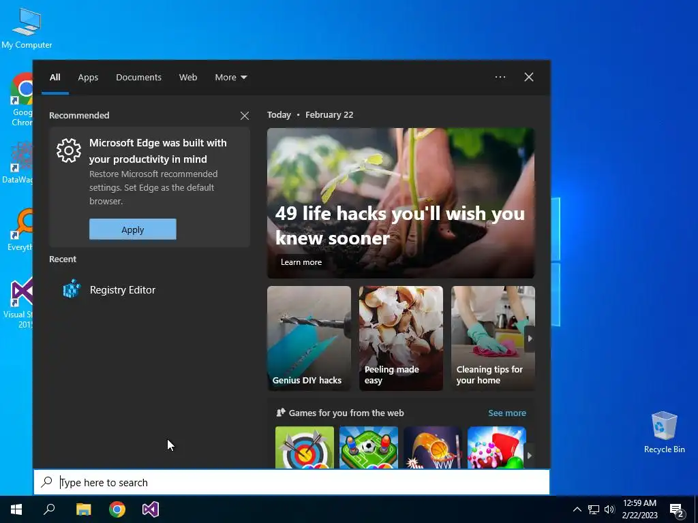Click the gear icon in the recommendation card
This screenshot has height=523, width=698.
[x=69, y=150]
